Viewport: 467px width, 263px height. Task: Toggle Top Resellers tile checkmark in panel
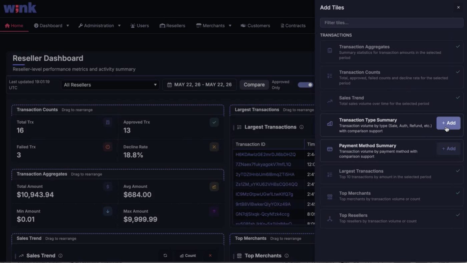(458, 215)
